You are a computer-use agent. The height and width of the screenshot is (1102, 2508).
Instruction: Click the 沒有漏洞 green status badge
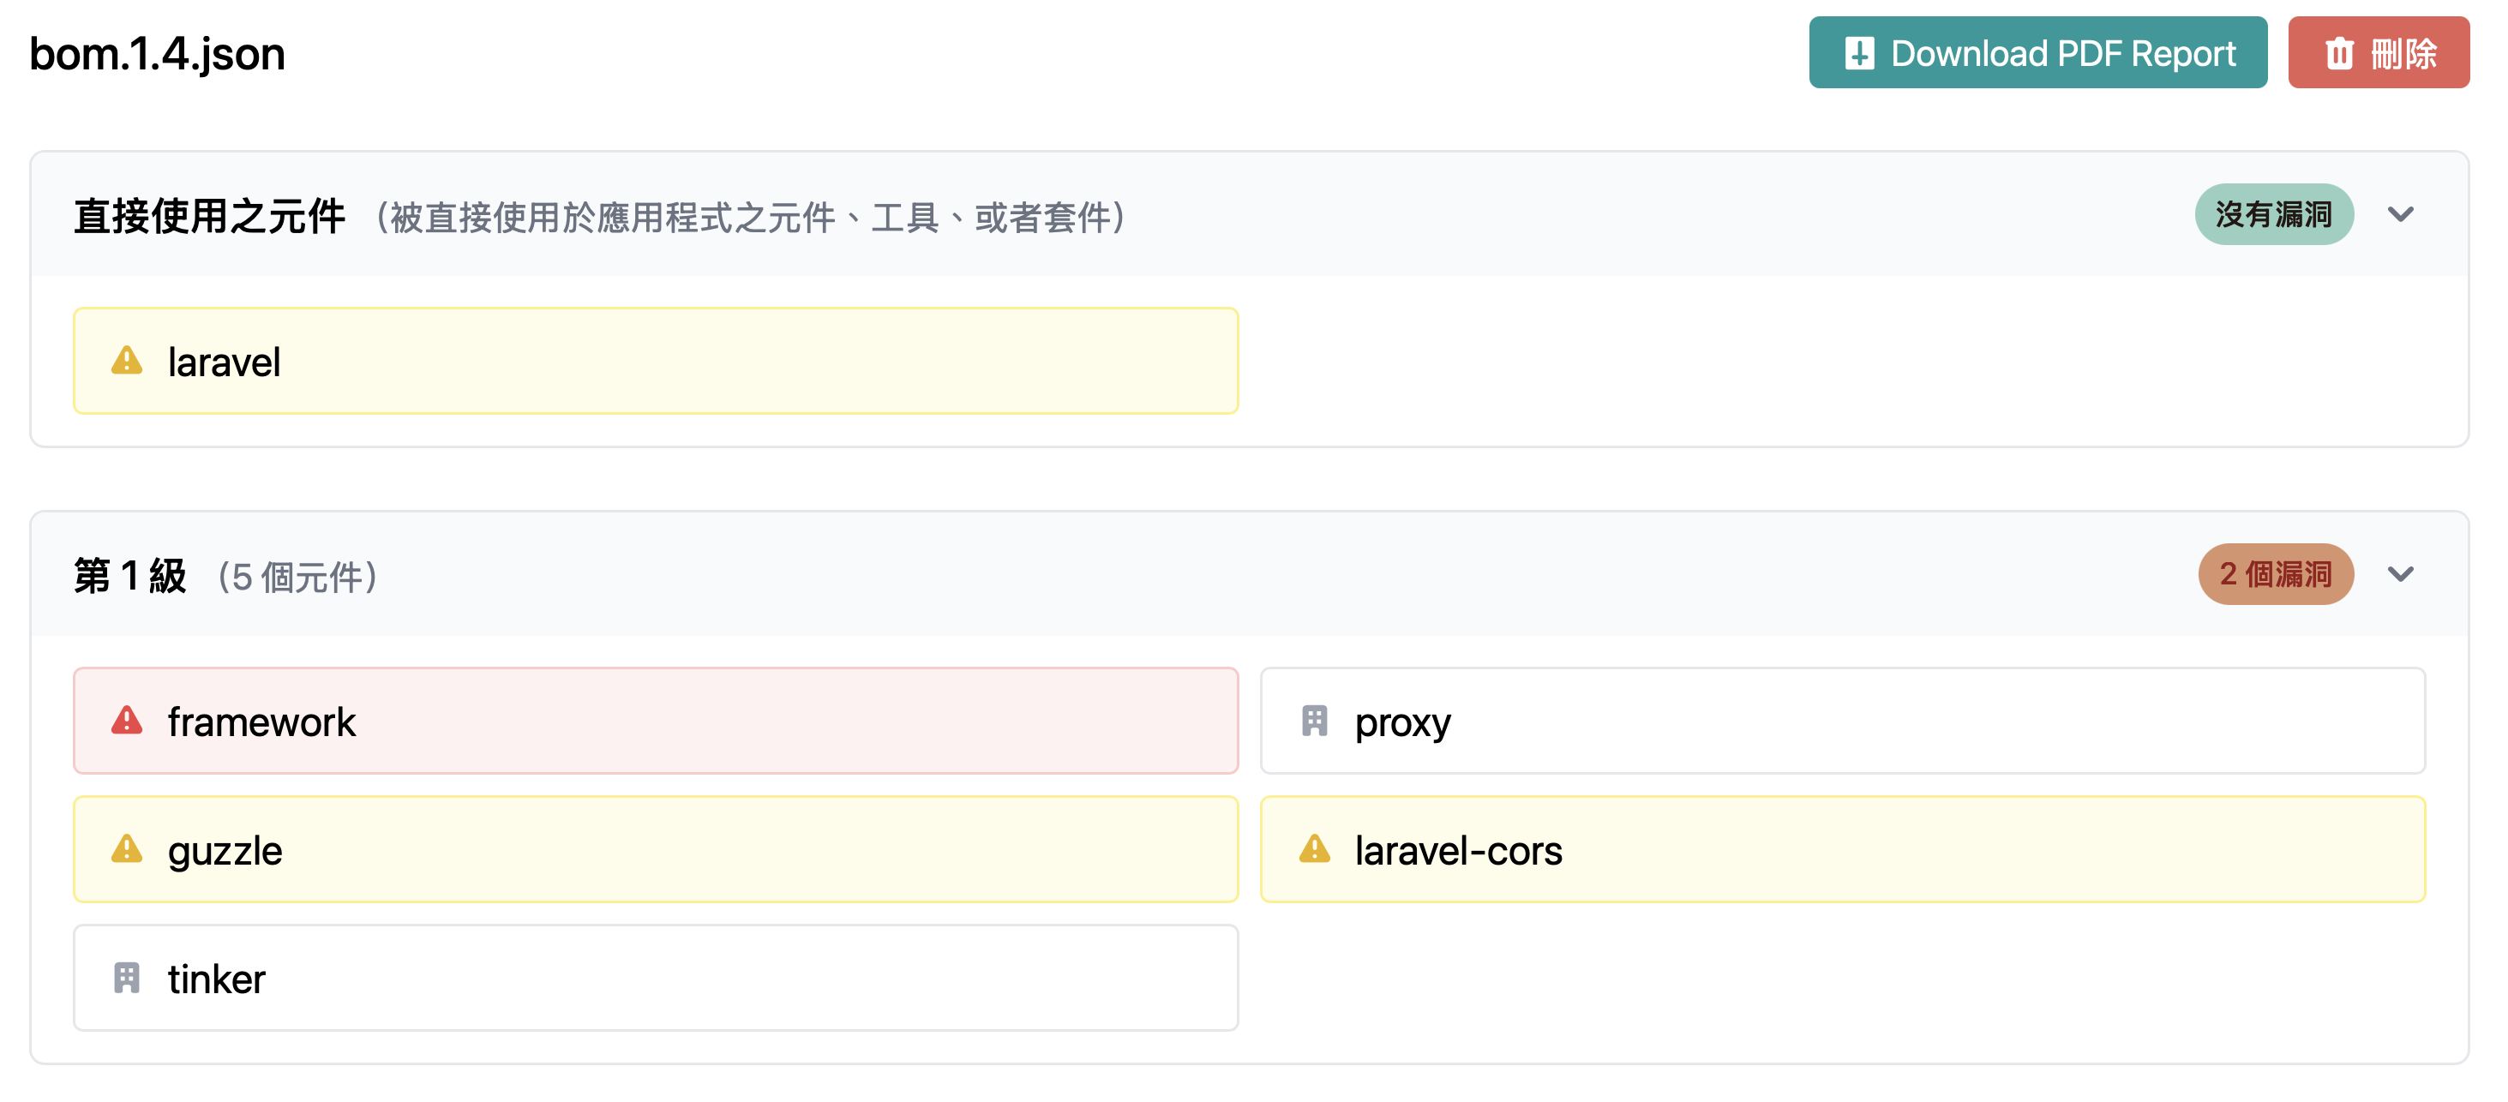pyautogui.click(x=2273, y=214)
